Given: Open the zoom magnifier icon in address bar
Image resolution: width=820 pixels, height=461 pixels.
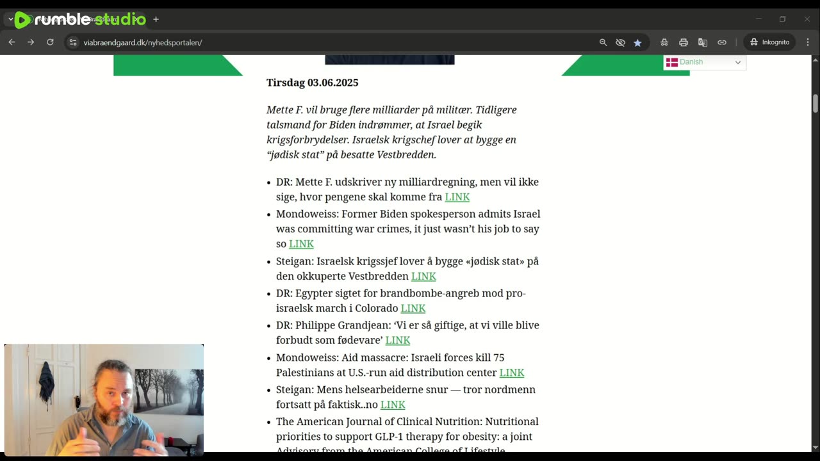Looking at the screenshot, I should (x=603, y=42).
